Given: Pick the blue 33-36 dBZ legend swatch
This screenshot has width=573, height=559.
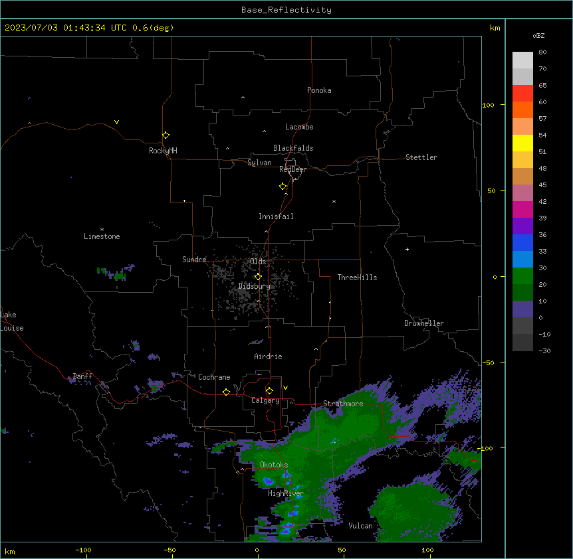Looking at the screenshot, I should click(x=522, y=242).
